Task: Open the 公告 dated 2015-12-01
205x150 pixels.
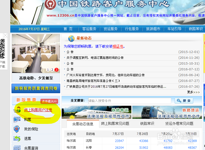Action: pos(70,52)
